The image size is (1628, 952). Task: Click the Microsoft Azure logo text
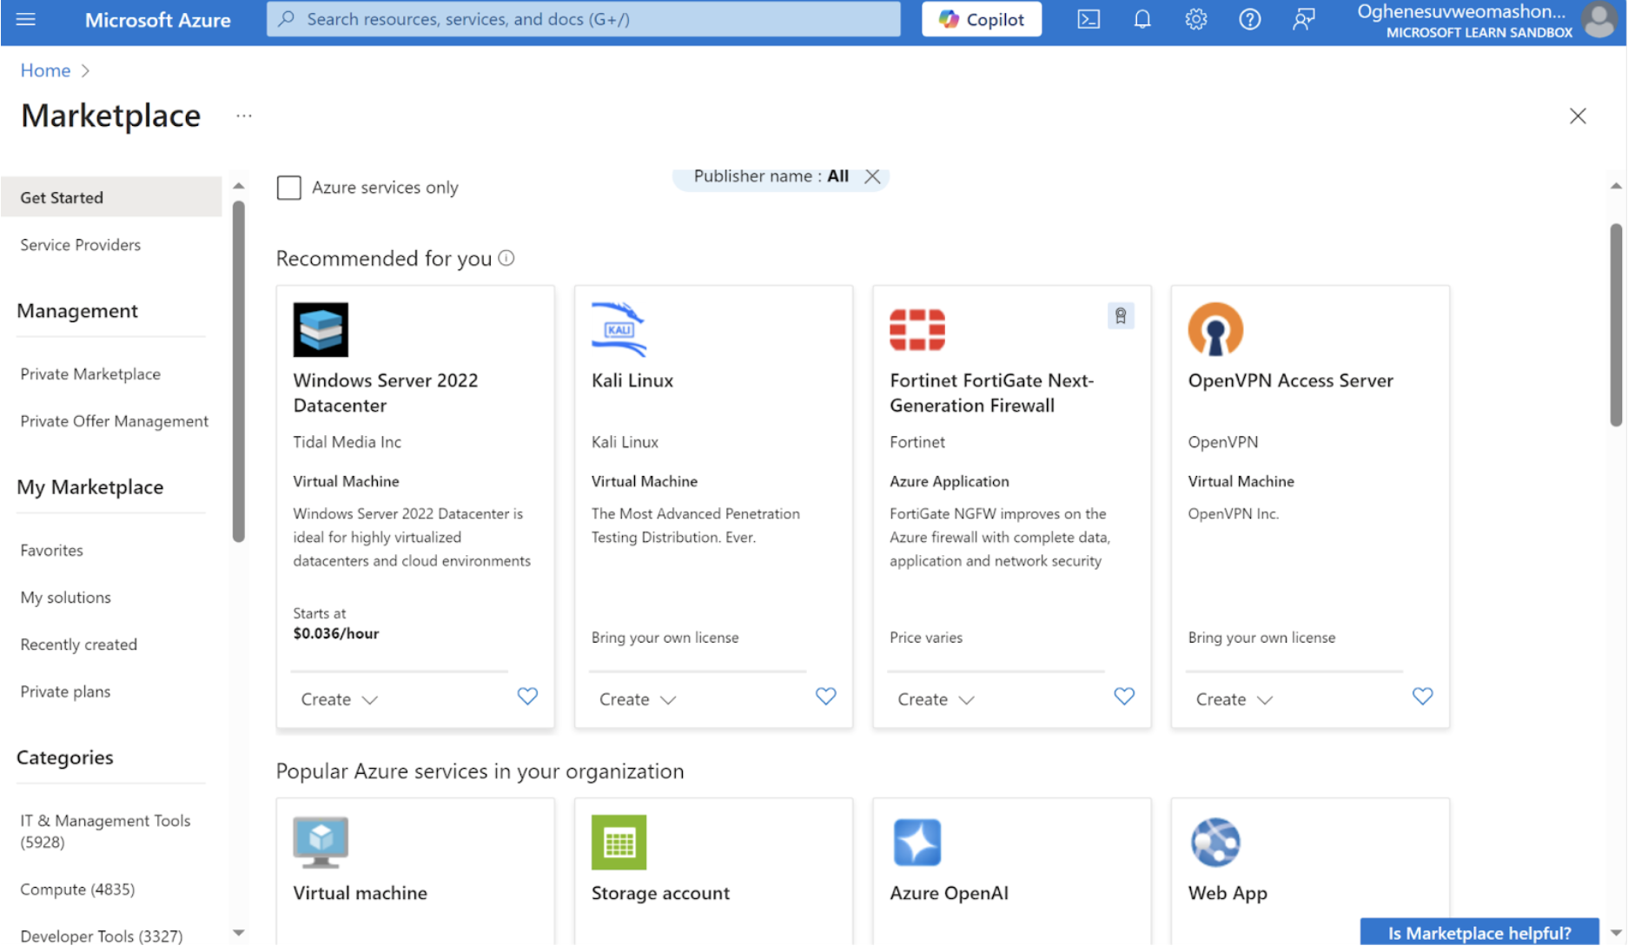click(157, 19)
